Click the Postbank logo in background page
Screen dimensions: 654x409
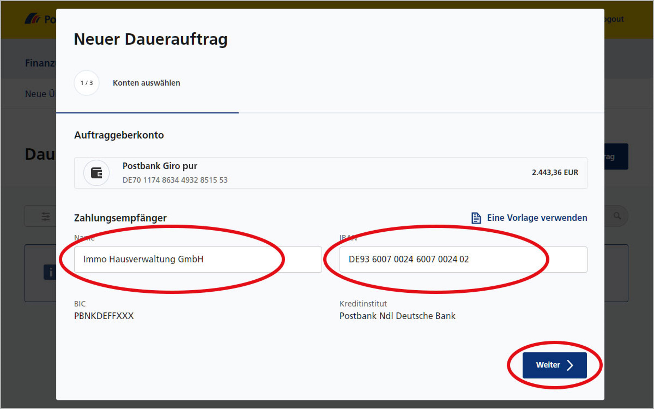click(40, 19)
